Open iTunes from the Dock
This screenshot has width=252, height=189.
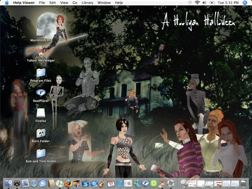tap(60, 183)
